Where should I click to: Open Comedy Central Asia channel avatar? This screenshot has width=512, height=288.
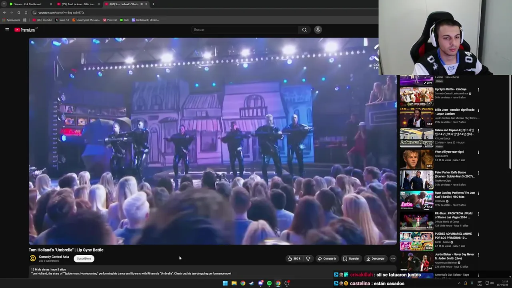click(x=33, y=258)
